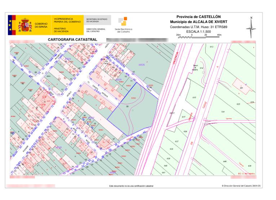Click the Sede Electrónica del Catastro logo
This screenshot has height=200, width=276.
pos(123,25)
